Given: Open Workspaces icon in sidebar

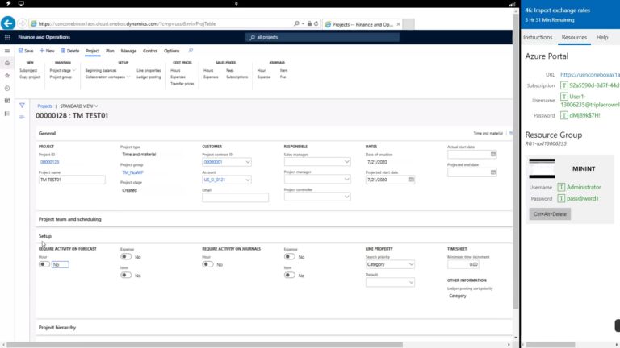Looking at the screenshot, I should click(7, 101).
